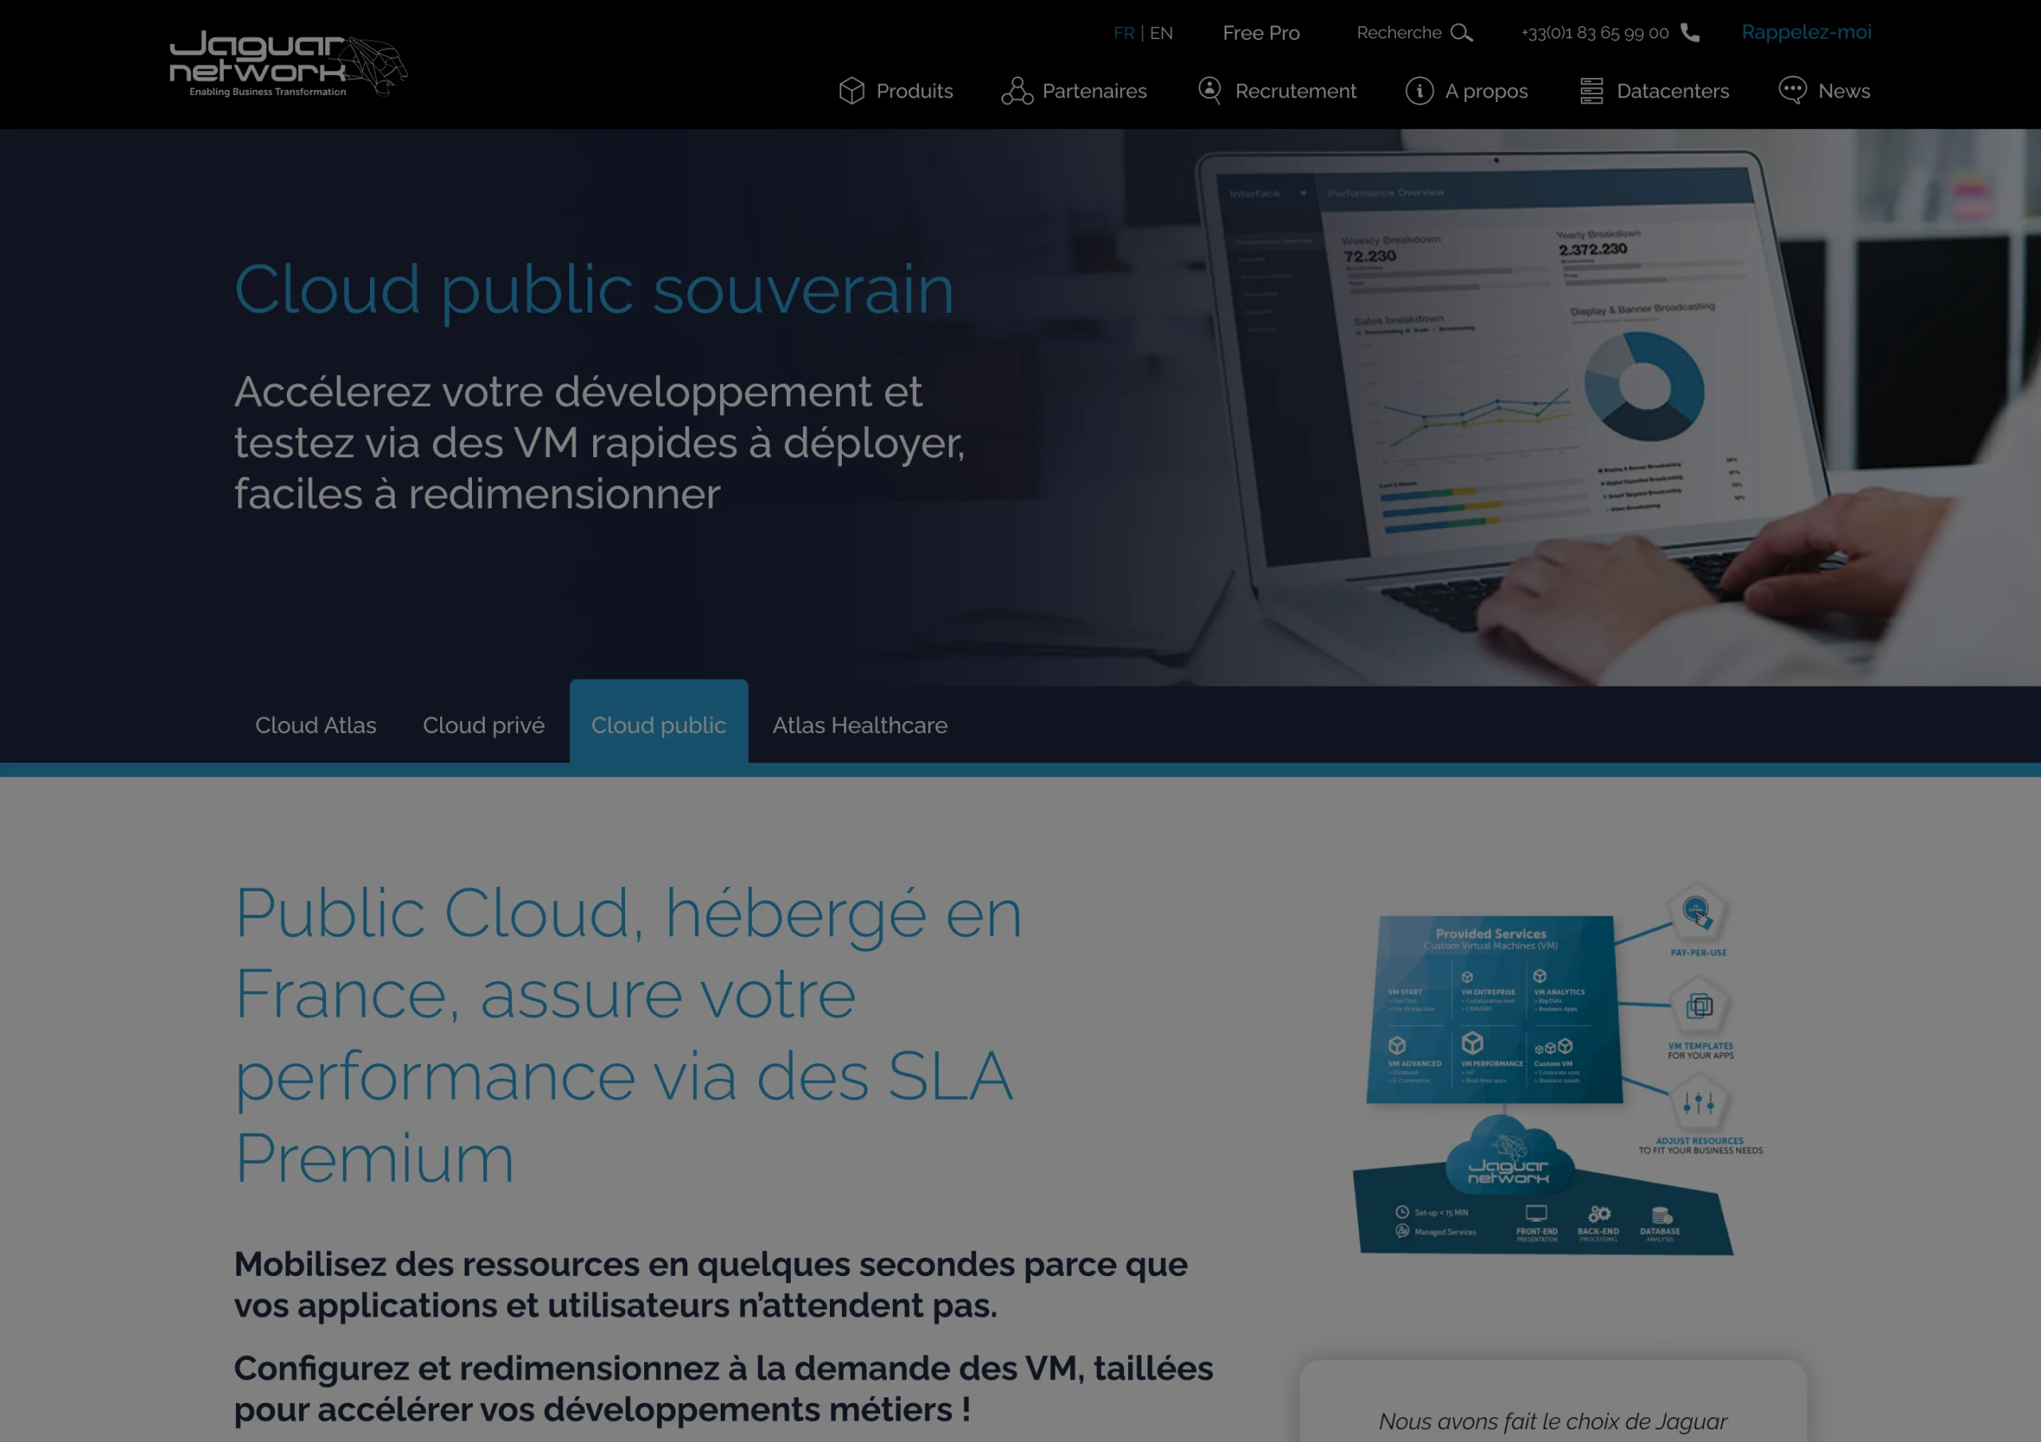This screenshot has height=1442, width=2041.
Task: Click the Recherche search field
Action: coord(1398,33)
